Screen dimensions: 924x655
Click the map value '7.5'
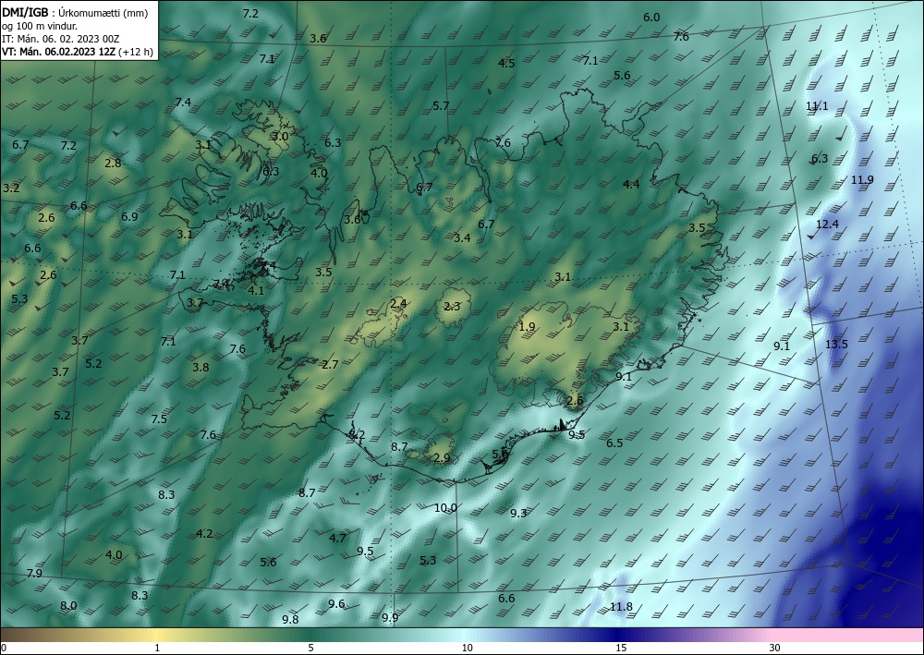(x=159, y=418)
